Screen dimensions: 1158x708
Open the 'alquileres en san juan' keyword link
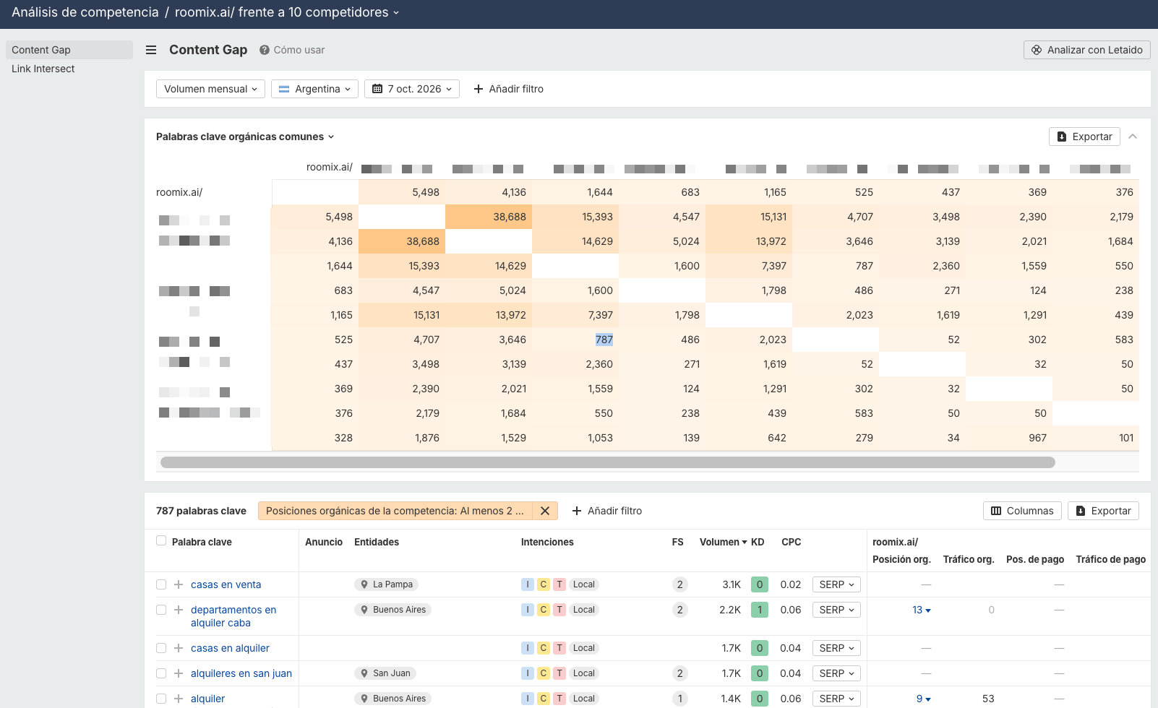click(241, 673)
